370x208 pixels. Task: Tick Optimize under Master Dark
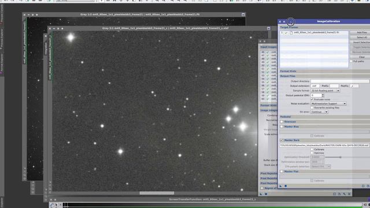click(x=312, y=153)
